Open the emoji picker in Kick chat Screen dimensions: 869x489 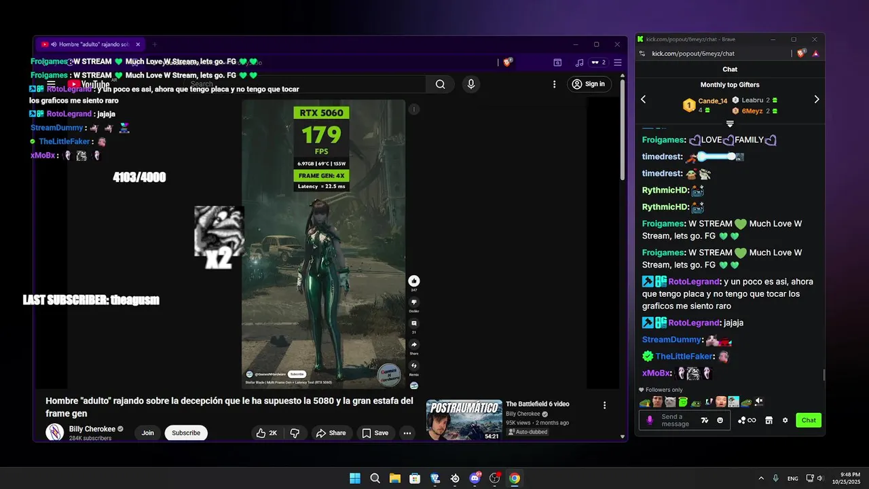(720, 420)
